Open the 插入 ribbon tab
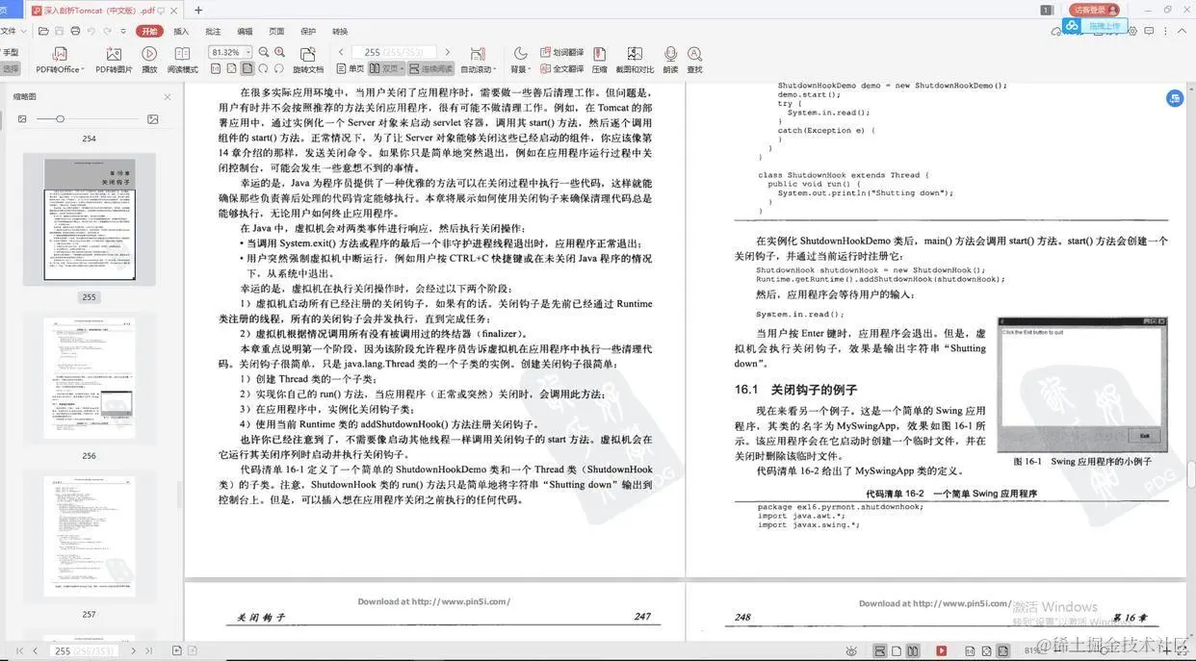The width and height of the screenshot is (1196, 661). click(181, 31)
